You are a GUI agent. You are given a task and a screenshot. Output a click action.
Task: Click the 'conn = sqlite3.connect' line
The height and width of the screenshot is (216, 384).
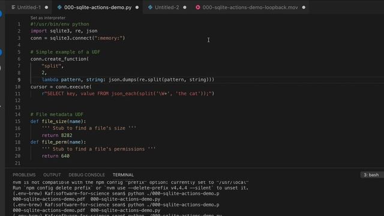tap(77, 38)
